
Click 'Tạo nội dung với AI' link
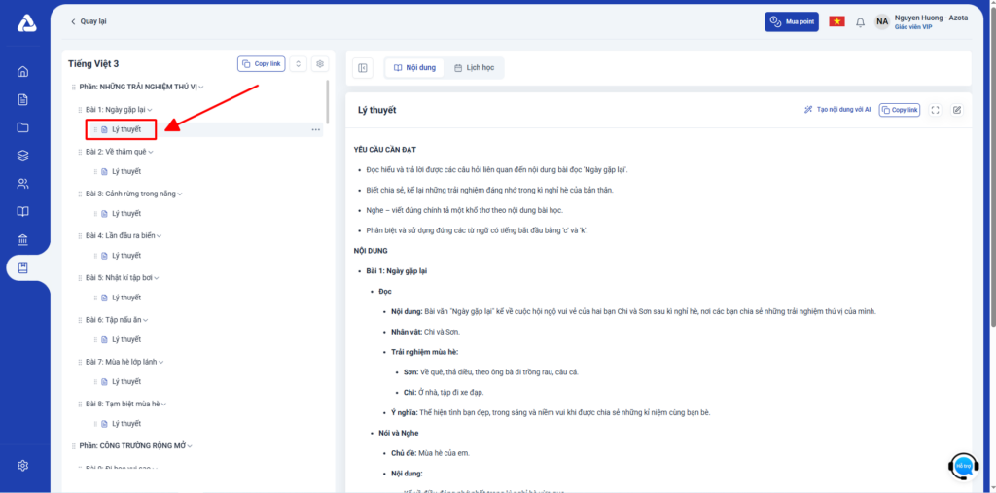(x=836, y=110)
